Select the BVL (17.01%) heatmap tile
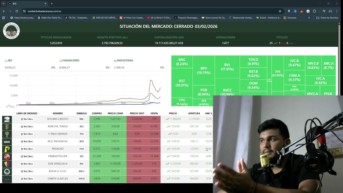Viewport: 343px width, 193px height. (x=227, y=67)
